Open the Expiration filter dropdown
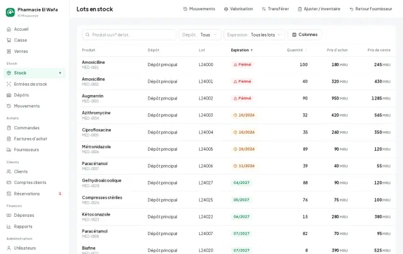 pyautogui.click(x=254, y=35)
